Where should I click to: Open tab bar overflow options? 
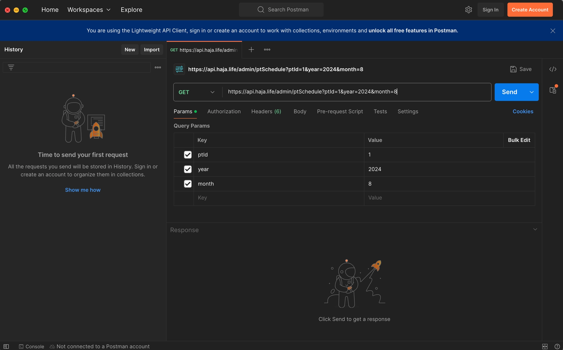(267, 49)
